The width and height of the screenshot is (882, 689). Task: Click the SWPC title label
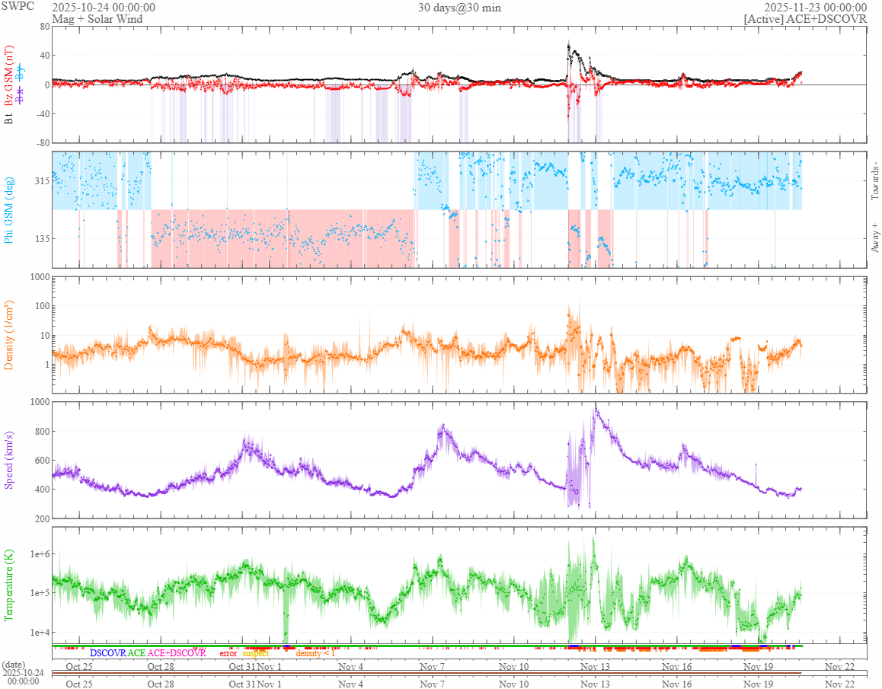[18, 6]
